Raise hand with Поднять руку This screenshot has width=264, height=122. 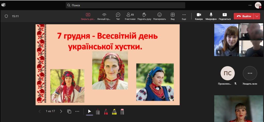point(144,16)
